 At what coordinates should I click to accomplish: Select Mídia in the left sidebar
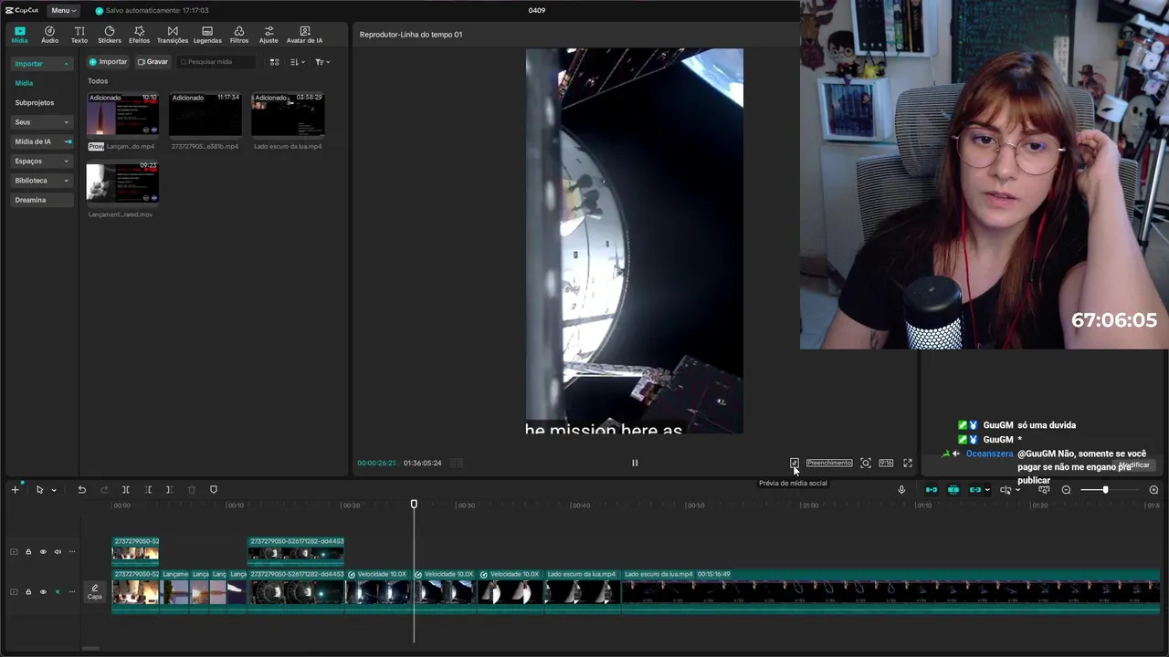[24, 83]
